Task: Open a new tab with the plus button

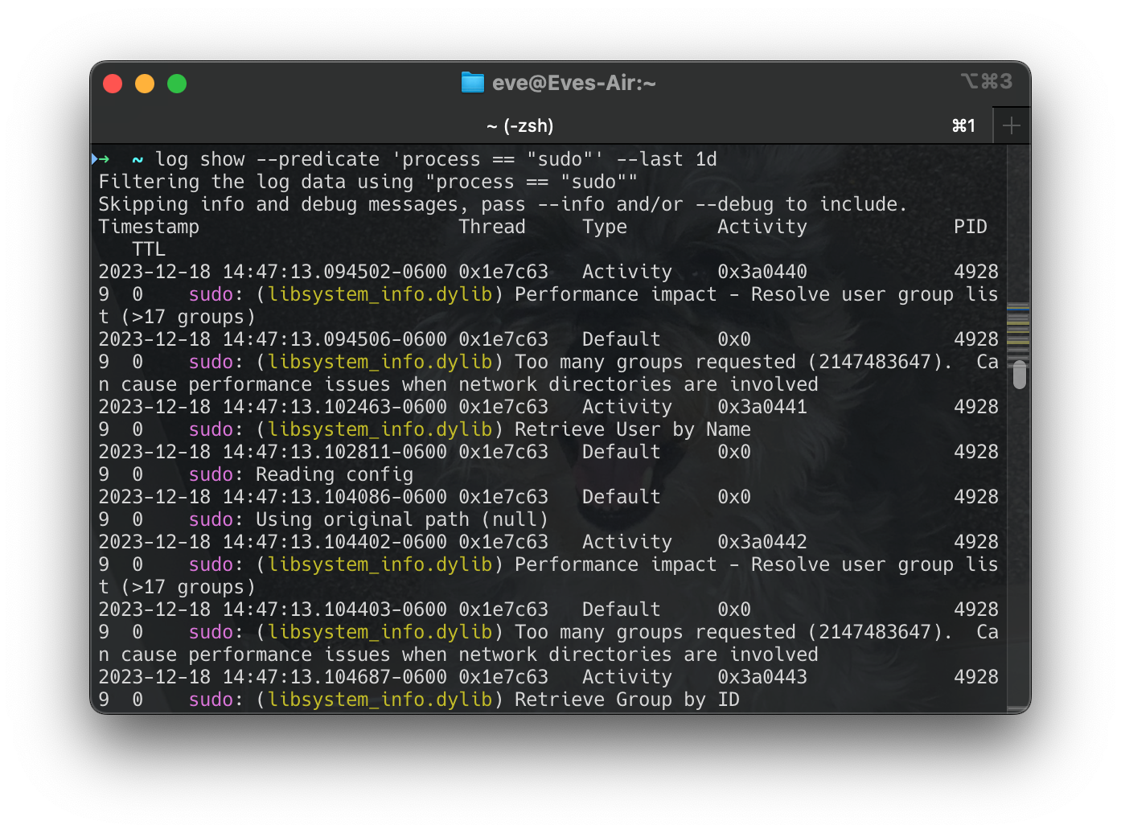Action: tap(1011, 125)
